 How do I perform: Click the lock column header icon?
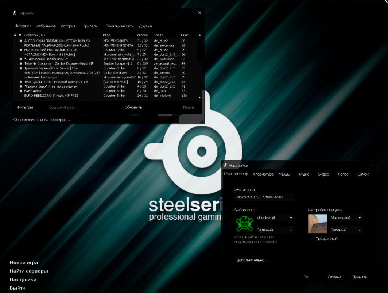[x=15, y=35]
